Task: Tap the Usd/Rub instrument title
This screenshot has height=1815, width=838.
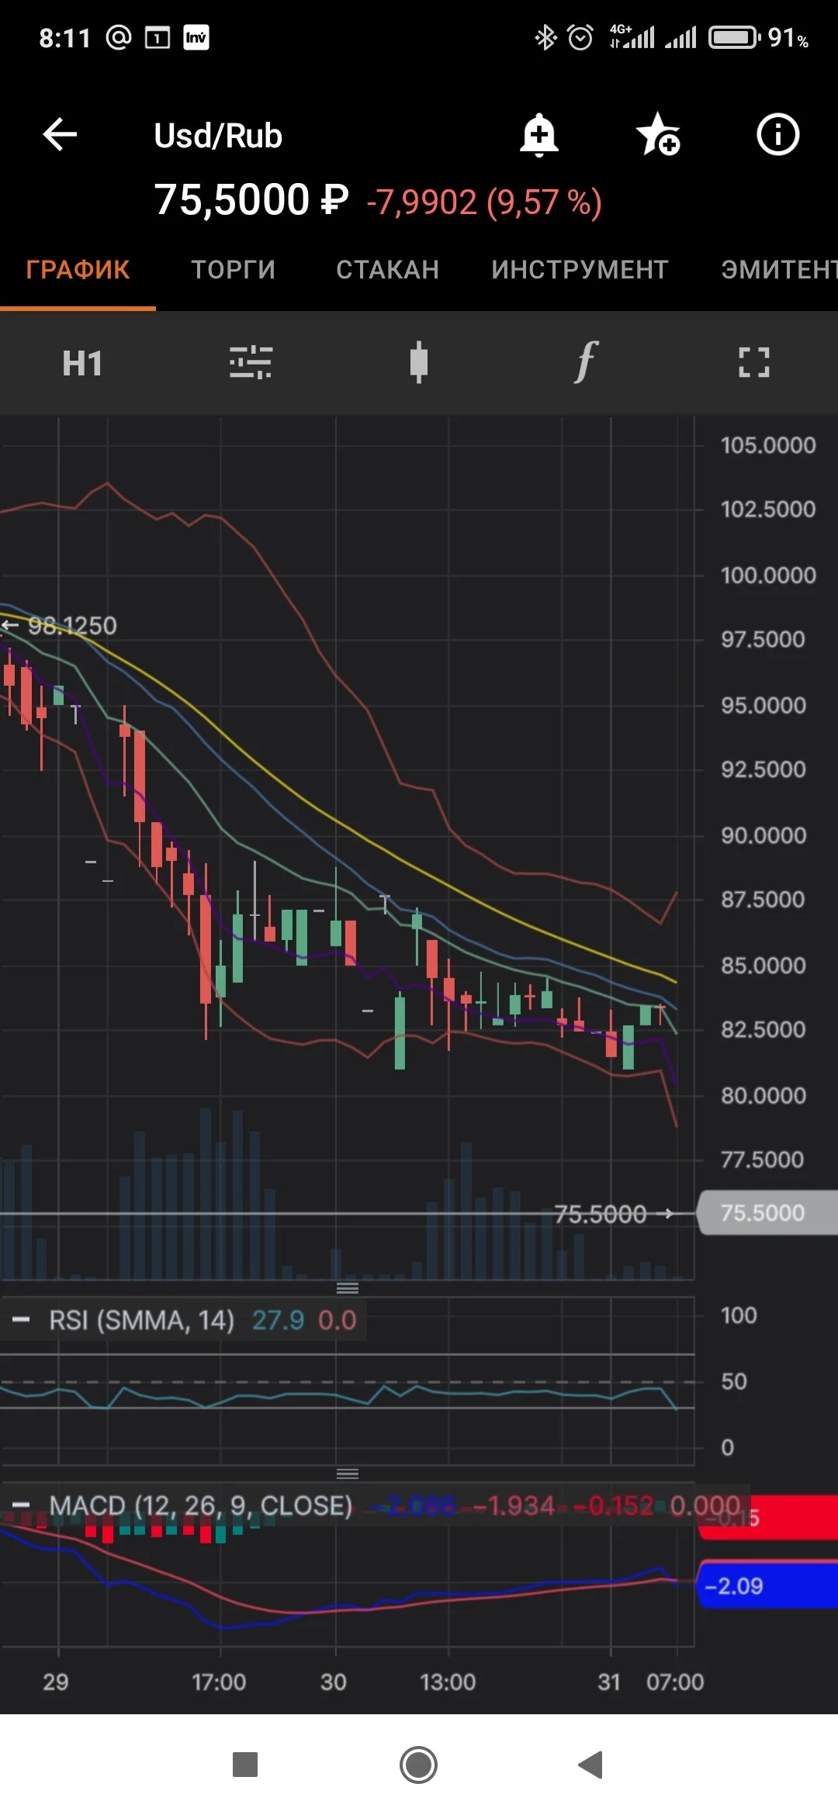Action: coord(218,136)
